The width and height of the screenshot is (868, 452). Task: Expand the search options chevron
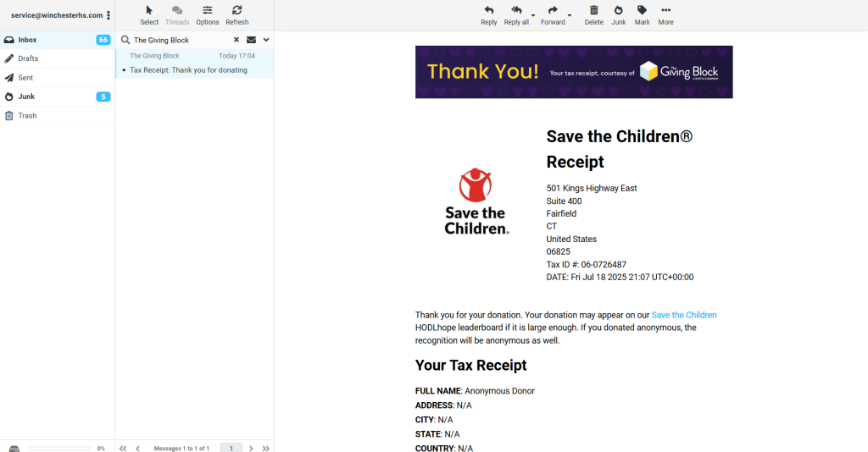266,40
